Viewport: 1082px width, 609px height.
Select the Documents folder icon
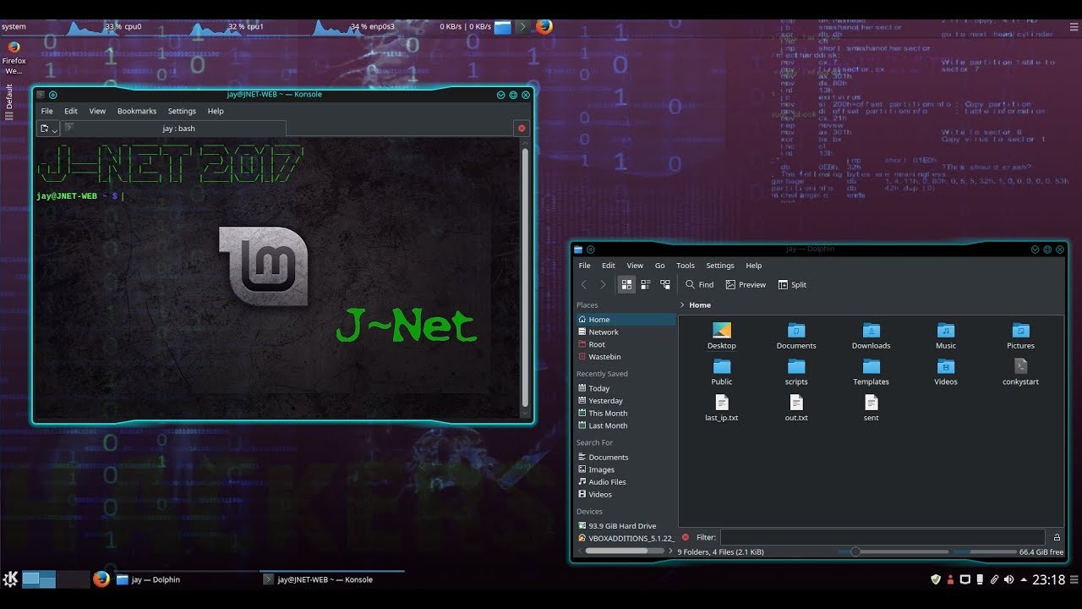point(796,331)
